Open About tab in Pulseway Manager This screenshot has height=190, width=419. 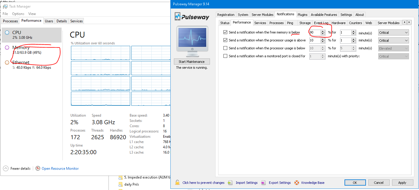coord(360,15)
